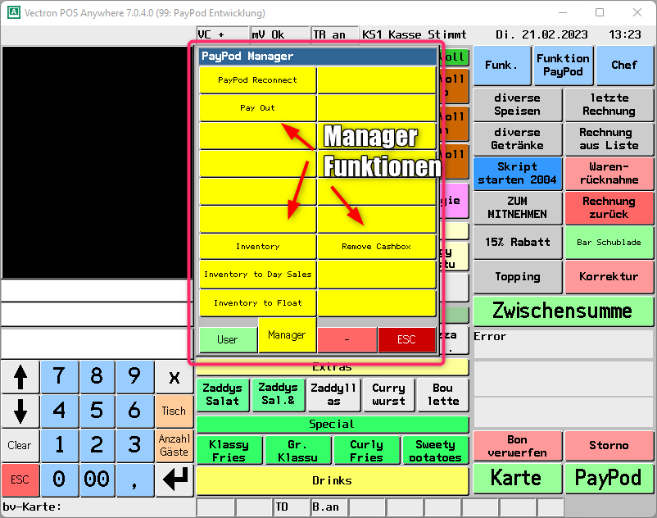Click keypad double zero 00

tap(97, 479)
